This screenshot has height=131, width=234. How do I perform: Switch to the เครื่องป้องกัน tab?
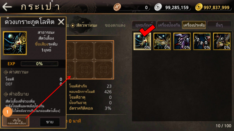(x=169, y=25)
